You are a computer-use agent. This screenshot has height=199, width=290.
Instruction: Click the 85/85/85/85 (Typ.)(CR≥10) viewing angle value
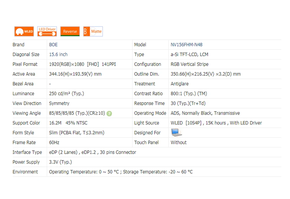point(77,113)
